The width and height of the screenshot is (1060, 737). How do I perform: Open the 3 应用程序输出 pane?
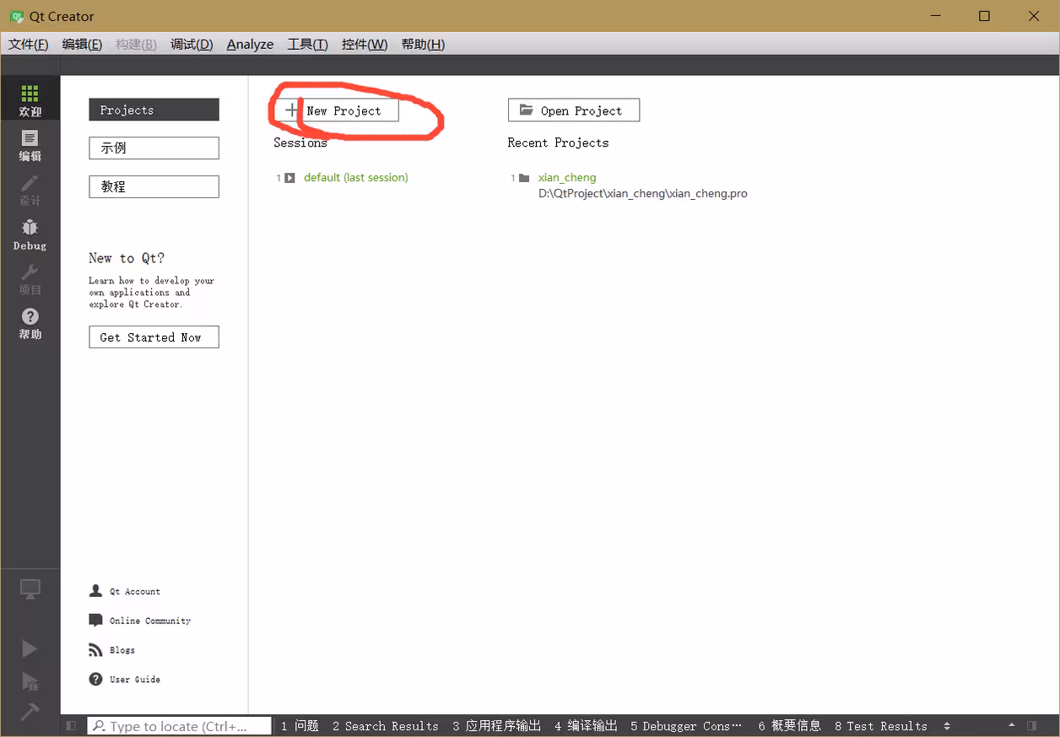(x=496, y=726)
